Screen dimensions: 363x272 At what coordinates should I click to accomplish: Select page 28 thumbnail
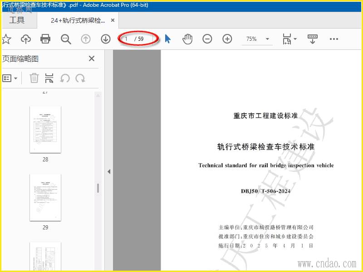(x=45, y=130)
